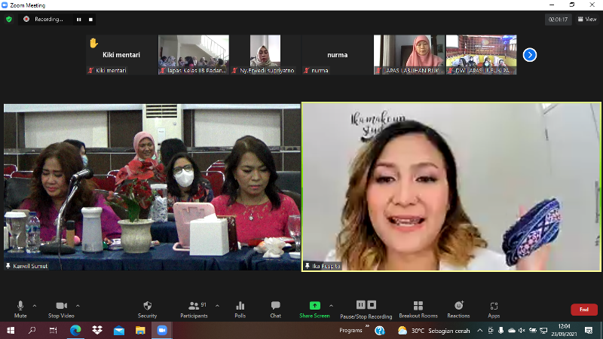Open the Reactions menu
The height and width of the screenshot is (339, 603).
(x=458, y=308)
